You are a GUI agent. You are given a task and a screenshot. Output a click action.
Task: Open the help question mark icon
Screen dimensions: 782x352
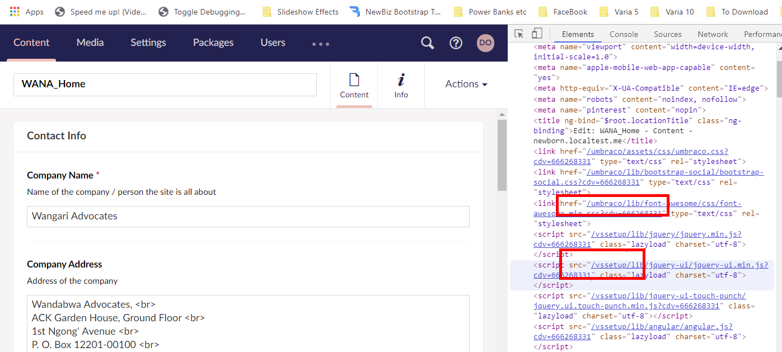pos(456,43)
